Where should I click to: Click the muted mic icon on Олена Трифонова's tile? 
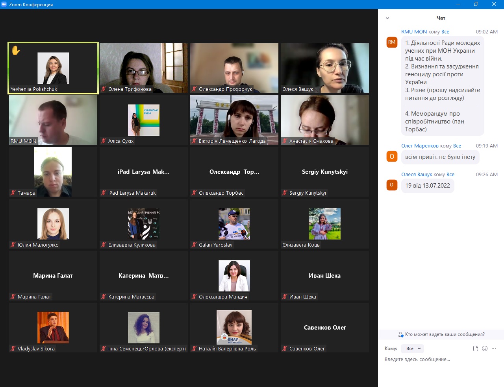tap(104, 89)
